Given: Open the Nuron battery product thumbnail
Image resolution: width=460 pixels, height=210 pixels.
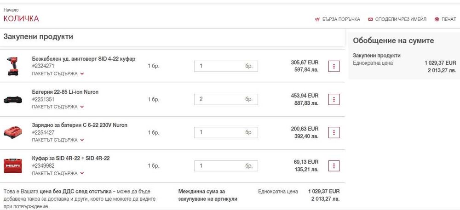Looking at the screenshot, I should pyautogui.click(x=12, y=100).
